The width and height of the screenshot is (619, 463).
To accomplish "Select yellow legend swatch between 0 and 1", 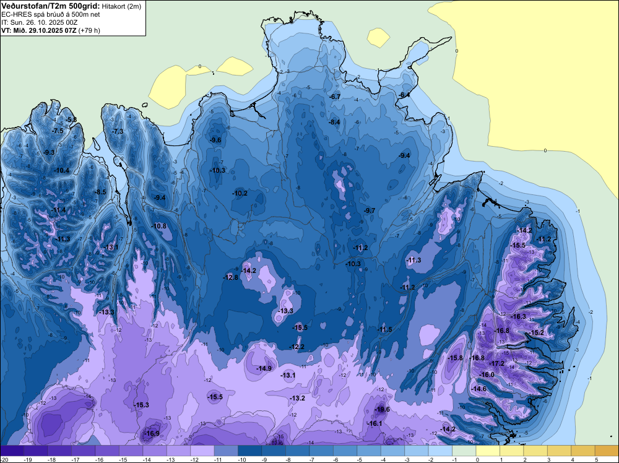I will click(488, 451).
